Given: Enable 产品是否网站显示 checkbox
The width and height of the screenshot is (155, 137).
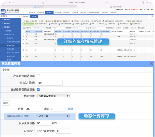Looking at the screenshot, I should pyautogui.click(x=38, y=76).
